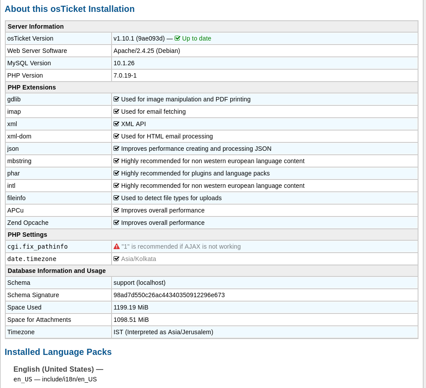Screen dimensions: 426x388
Task: Open the PHP Settings section
Action: [27, 234]
